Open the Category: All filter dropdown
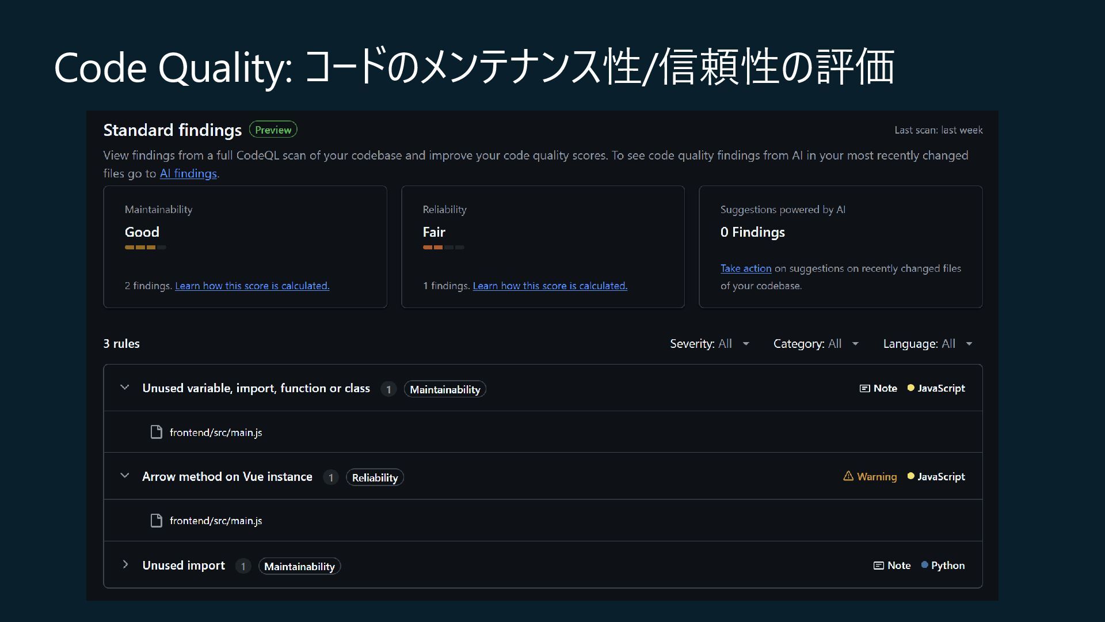The height and width of the screenshot is (622, 1105). click(x=816, y=344)
